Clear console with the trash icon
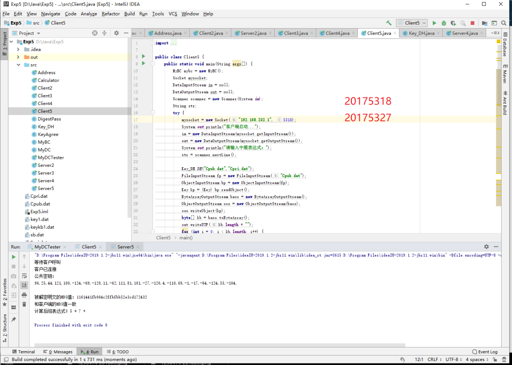This screenshot has height=365, width=512. pyautogui.click(x=24, y=304)
